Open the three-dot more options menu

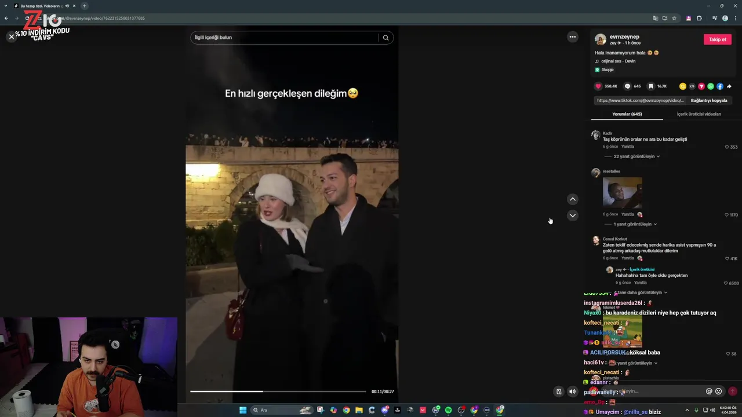(573, 37)
